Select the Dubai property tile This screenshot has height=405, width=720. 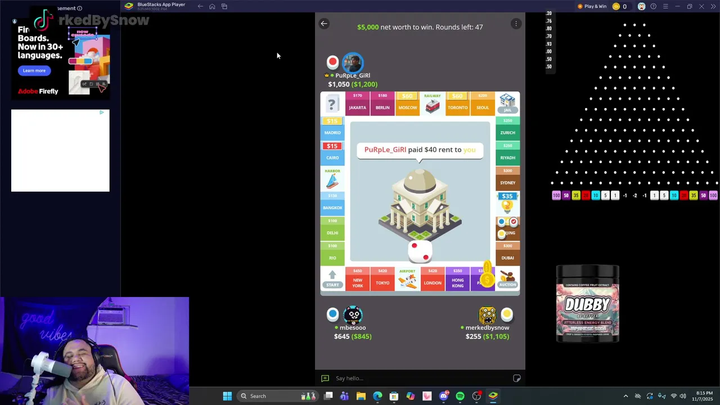point(507,254)
